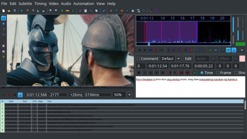Viewport: 247px width, 139px height.
Task: Click the Edit style button
Action: [x=188, y=59]
